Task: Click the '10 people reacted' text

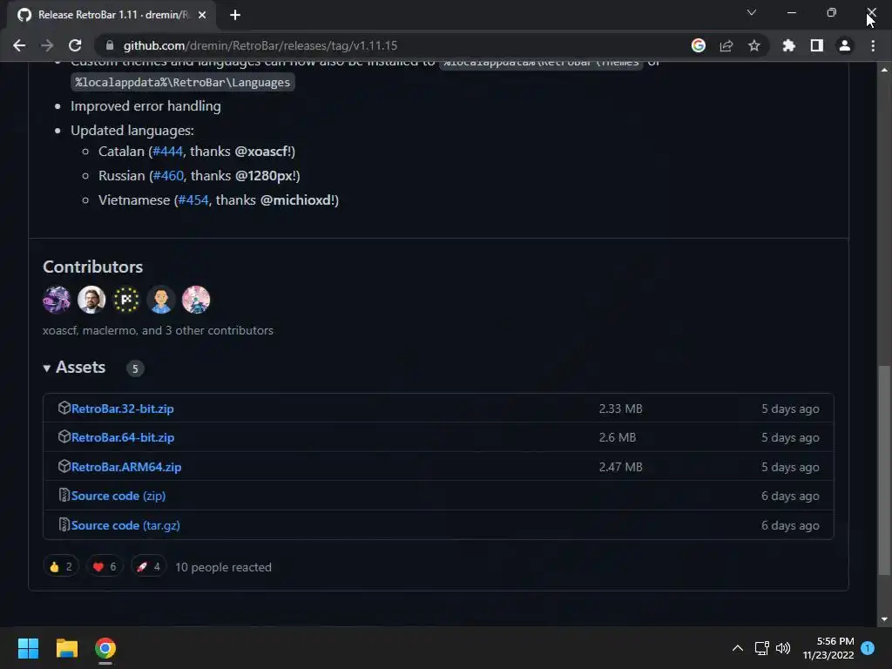Action: 223,567
